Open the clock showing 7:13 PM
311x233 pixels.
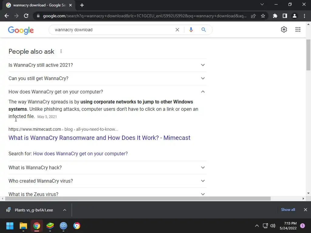point(288,226)
